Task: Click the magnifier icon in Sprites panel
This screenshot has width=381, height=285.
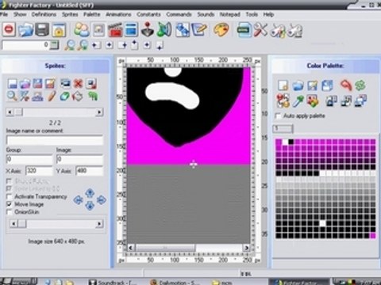Action: 12,97
